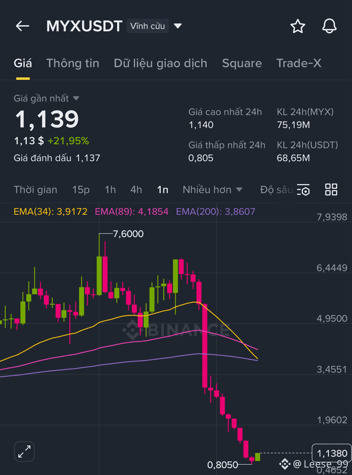The width and height of the screenshot is (352, 475).
Task: Select the Thời gian chart mode
Action: [x=35, y=190]
